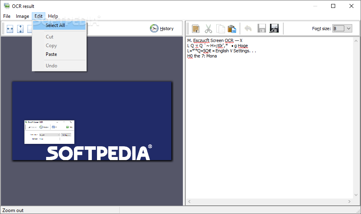The width and height of the screenshot is (361, 214).
Task: Choose Undo in the Edit menu
Action: pyautogui.click(x=59, y=66)
